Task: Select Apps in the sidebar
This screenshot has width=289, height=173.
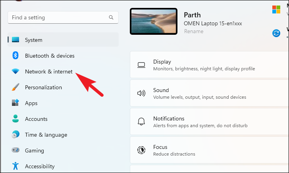Action: click(63, 103)
